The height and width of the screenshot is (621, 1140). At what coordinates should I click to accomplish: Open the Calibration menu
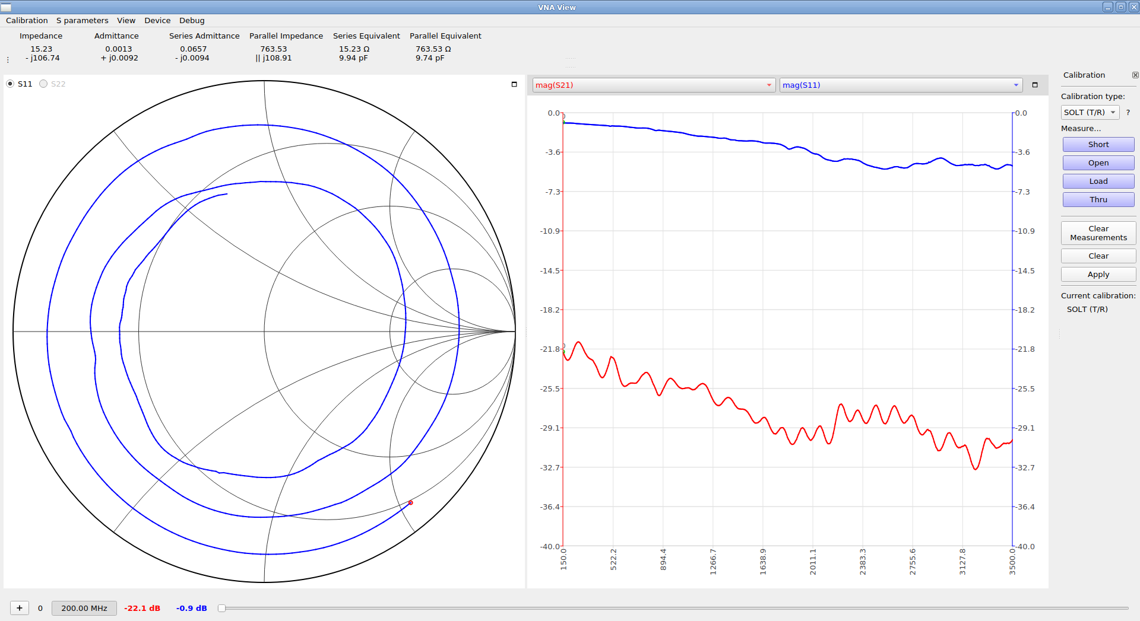click(27, 20)
